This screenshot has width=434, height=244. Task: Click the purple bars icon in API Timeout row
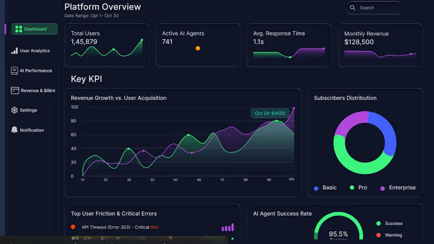point(227,227)
